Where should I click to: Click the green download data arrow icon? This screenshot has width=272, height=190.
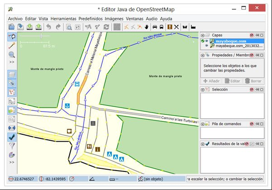point(29,27)
